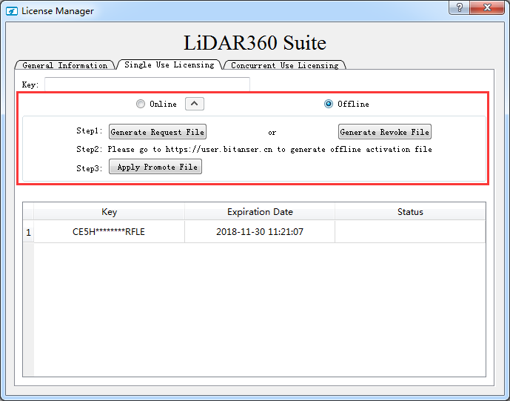Click the Status column header
This screenshot has height=401, width=510.
pos(410,212)
